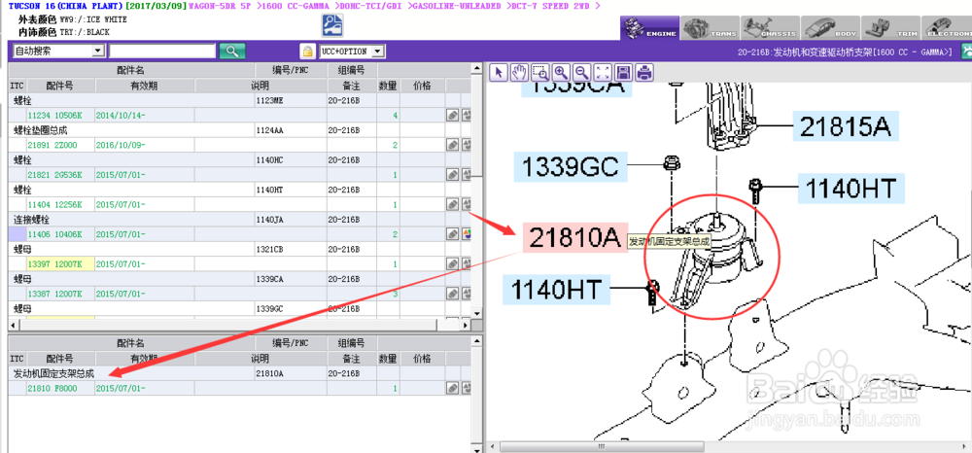Click PNC code 1339CA in parts list
Image resolution: width=972 pixels, height=453 pixels.
point(269,279)
